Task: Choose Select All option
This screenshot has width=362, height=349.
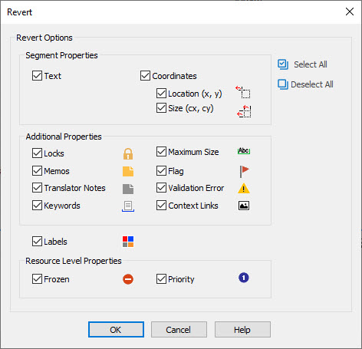Action: (302, 64)
